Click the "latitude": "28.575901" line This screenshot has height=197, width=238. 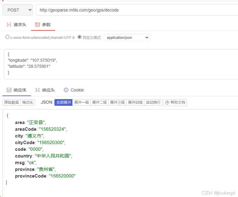point(29,67)
